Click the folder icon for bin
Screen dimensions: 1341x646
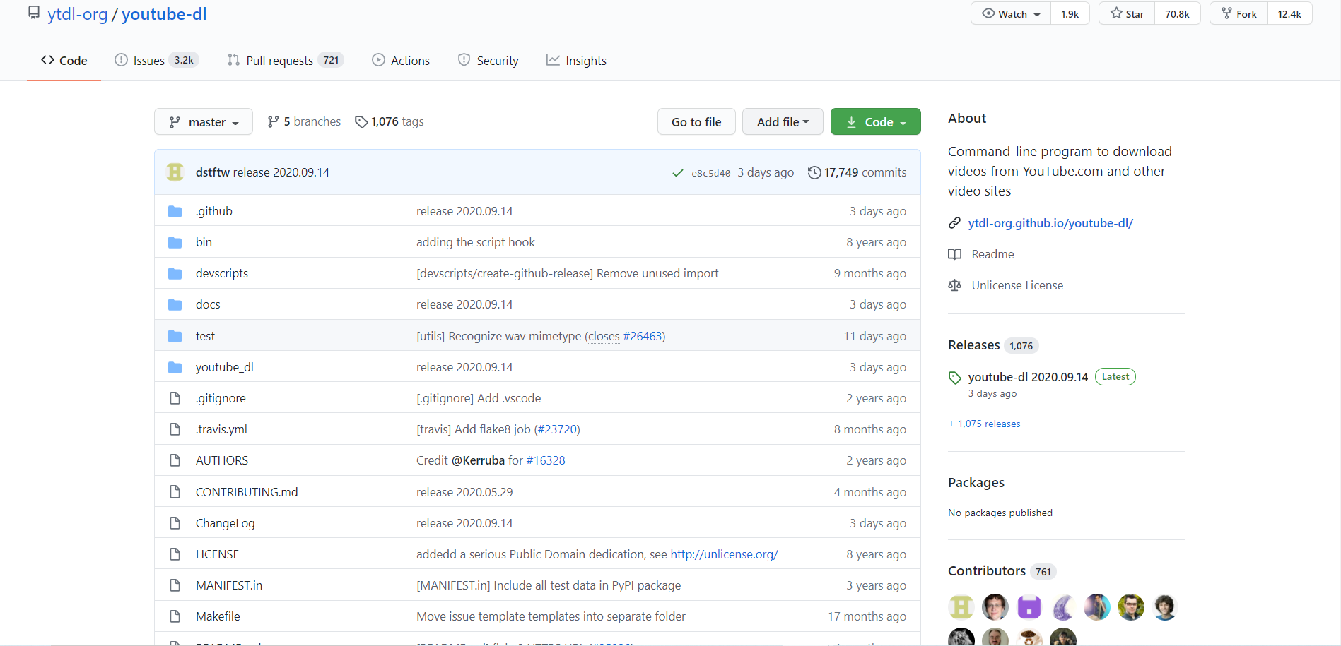(175, 242)
